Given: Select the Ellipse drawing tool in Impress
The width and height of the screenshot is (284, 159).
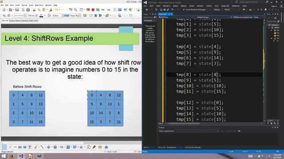Looking at the screenshot, I should pos(25,147).
